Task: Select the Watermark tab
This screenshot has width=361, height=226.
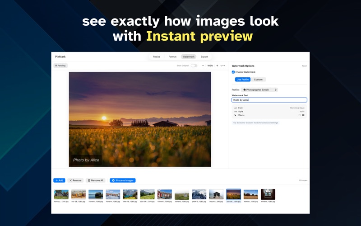Action: pyautogui.click(x=188, y=57)
